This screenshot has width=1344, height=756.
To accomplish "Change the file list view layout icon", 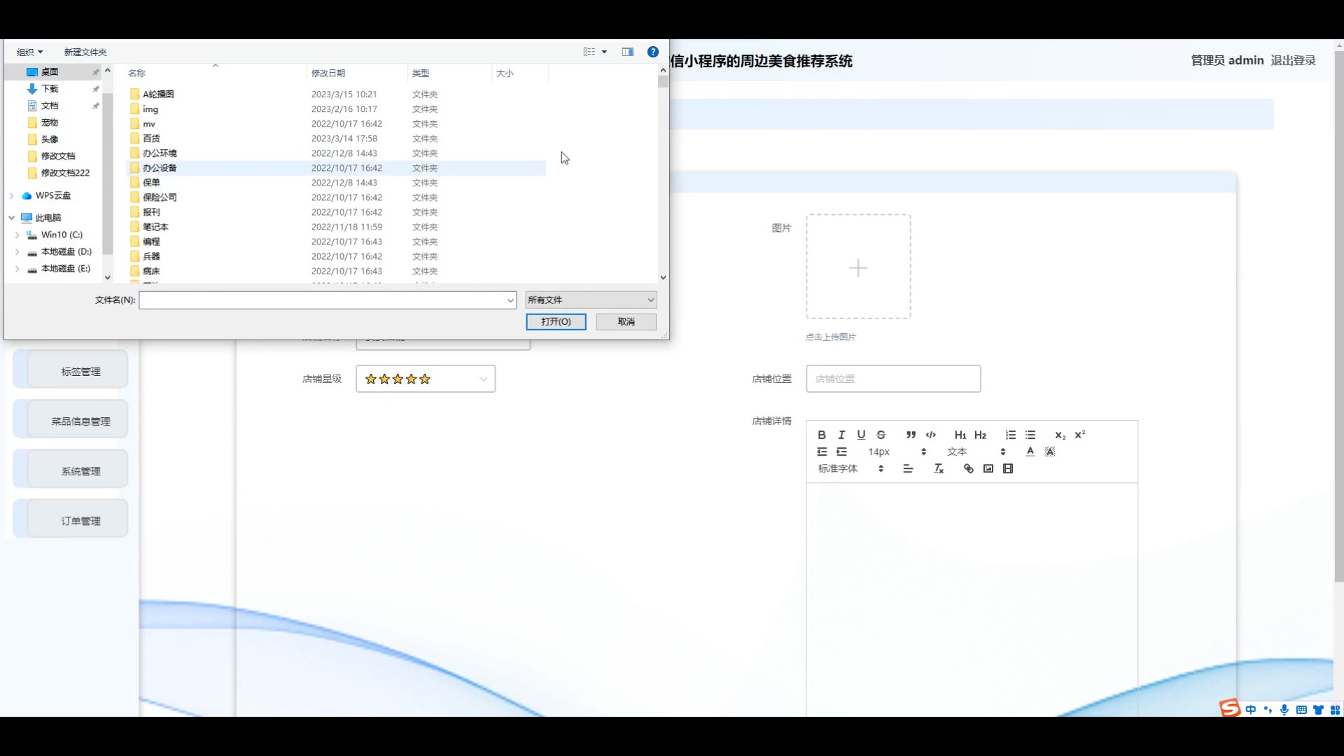I will coord(589,52).
